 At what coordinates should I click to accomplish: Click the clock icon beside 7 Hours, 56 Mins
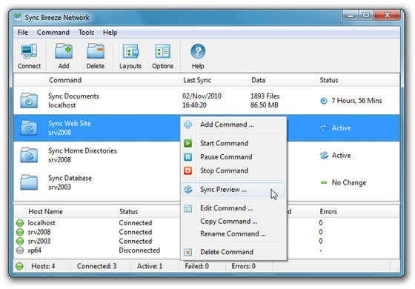[324, 101]
